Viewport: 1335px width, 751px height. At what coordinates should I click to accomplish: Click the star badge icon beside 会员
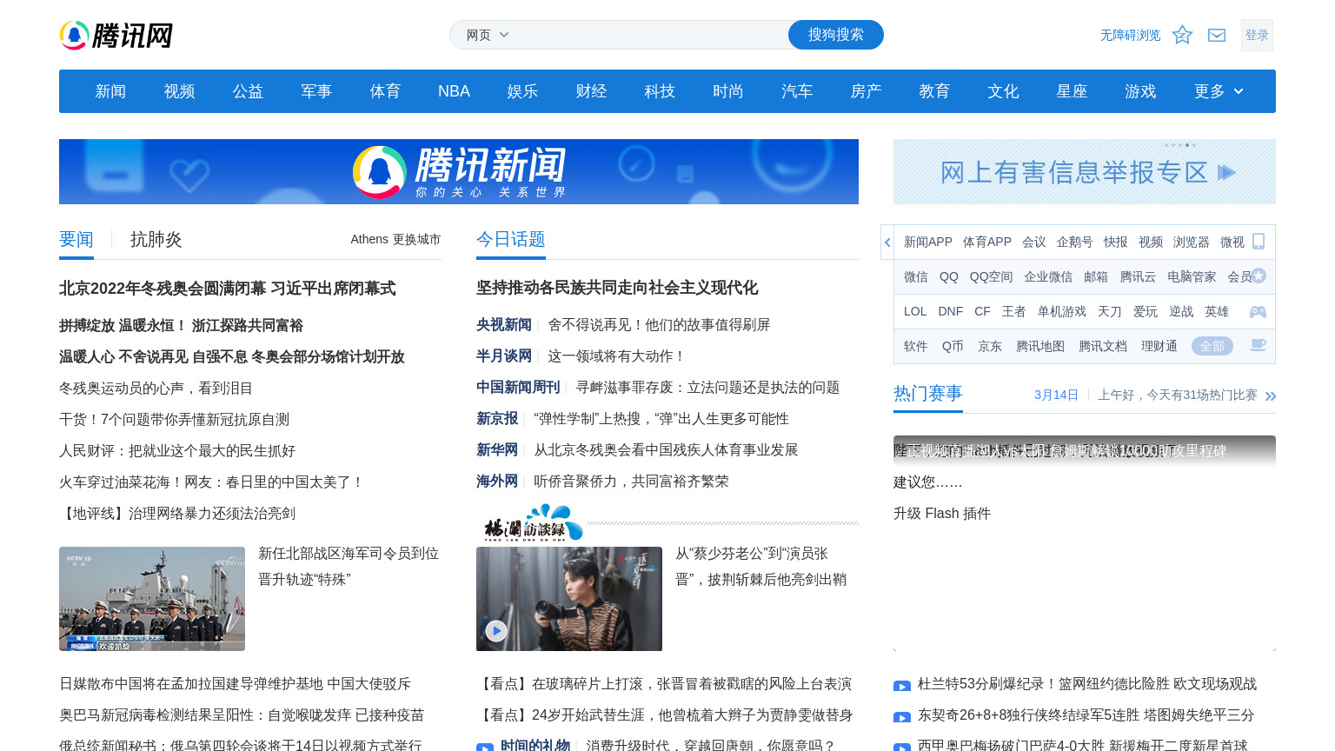[x=1259, y=276]
